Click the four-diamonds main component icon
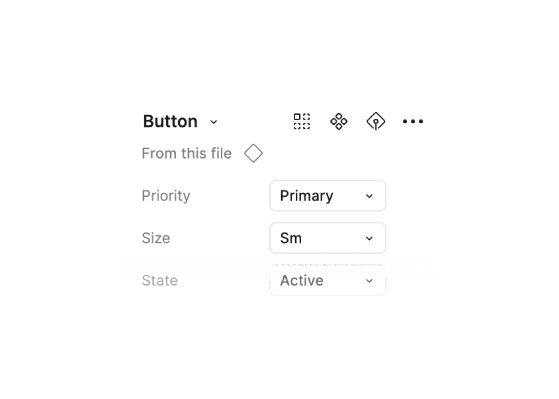The height and width of the screenshot is (399, 559). (x=339, y=121)
